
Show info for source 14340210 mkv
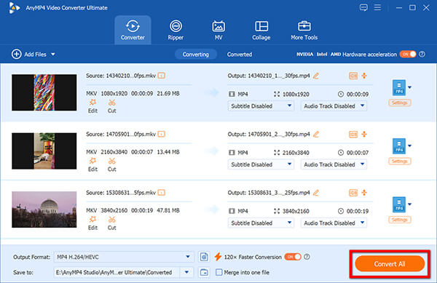(162, 76)
